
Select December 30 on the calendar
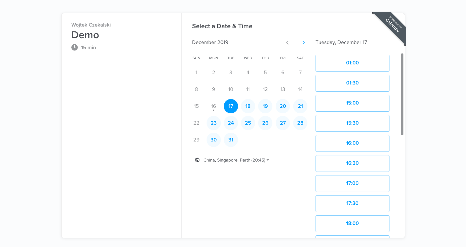pyautogui.click(x=214, y=140)
